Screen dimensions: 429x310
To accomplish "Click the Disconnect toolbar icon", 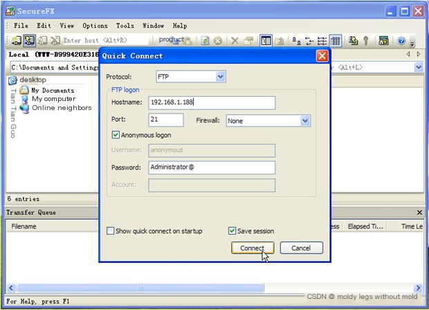I will (55, 41).
